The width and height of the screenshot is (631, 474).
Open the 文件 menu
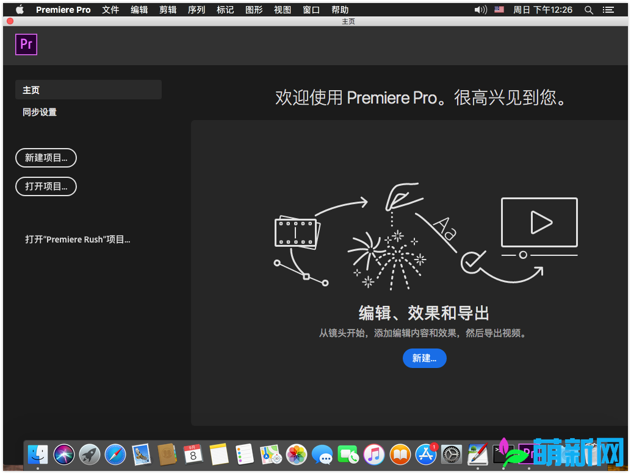pyautogui.click(x=110, y=10)
